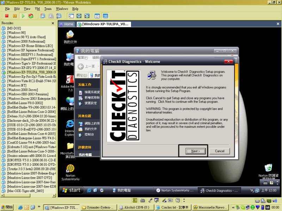Screen dimensions: 282x211
Task: Select [Windows 98] in Favorites
Action: pyautogui.click(x=16, y=32)
